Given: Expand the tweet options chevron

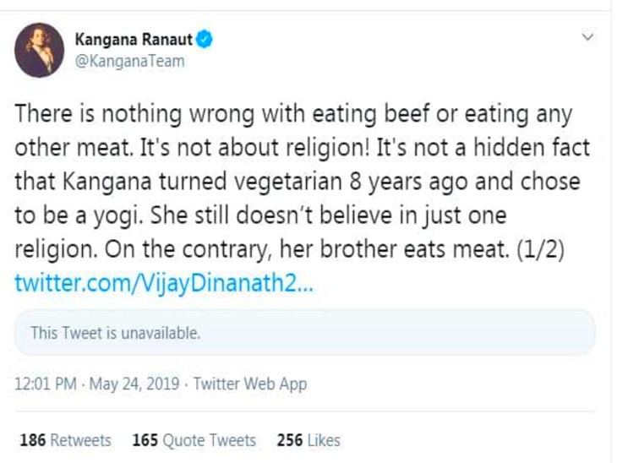Looking at the screenshot, I should 588,38.
